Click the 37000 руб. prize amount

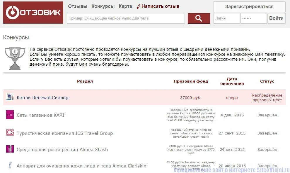(x=191, y=98)
